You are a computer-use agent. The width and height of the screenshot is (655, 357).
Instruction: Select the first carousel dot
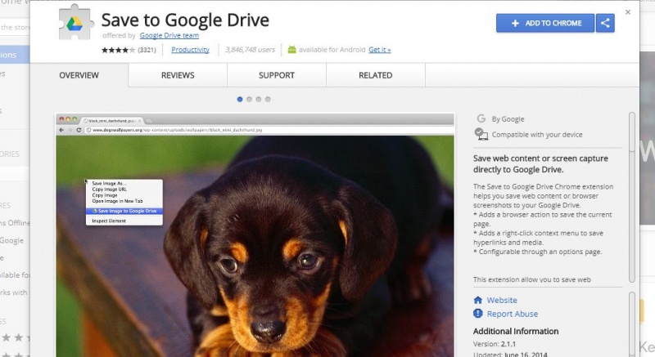[240, 99]
